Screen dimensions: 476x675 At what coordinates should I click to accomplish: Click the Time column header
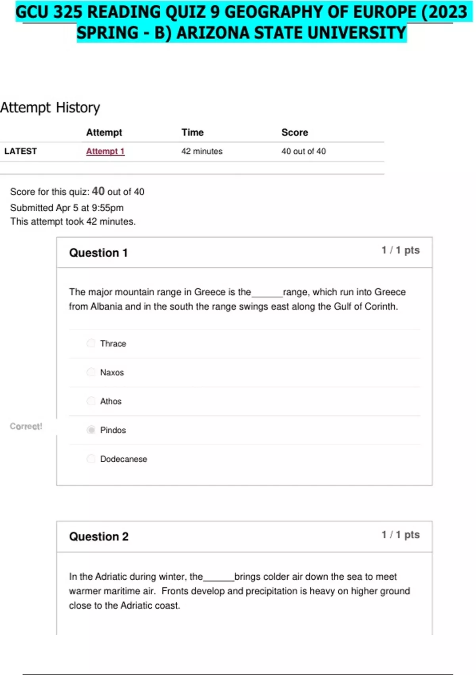[192, 133]
